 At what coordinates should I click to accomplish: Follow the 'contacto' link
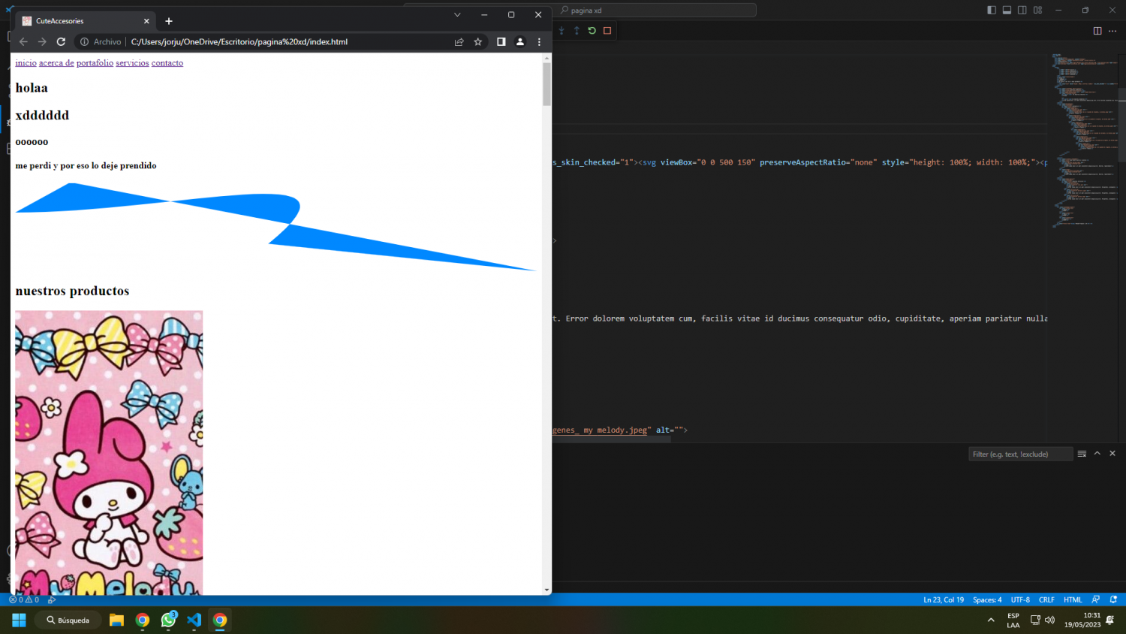tap(167, 63)
